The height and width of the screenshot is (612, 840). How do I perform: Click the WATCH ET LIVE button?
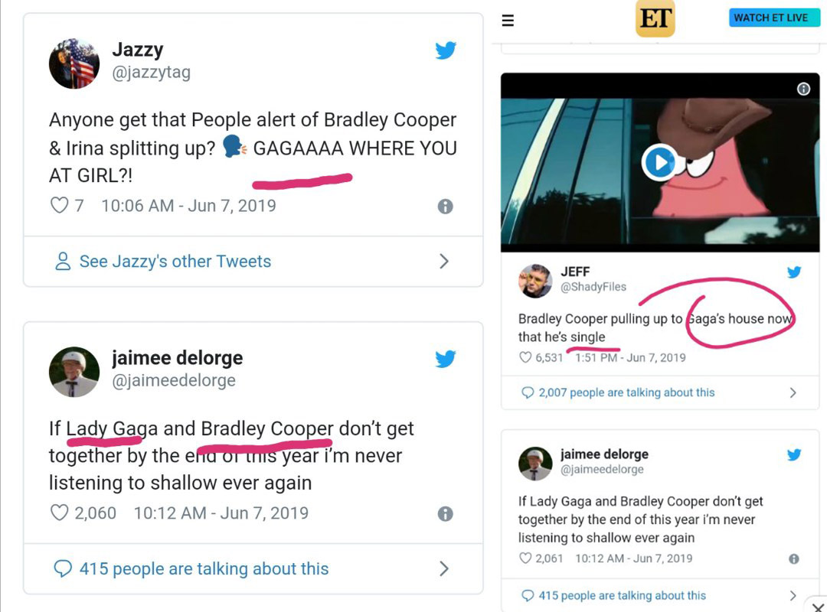click(774, 18)
